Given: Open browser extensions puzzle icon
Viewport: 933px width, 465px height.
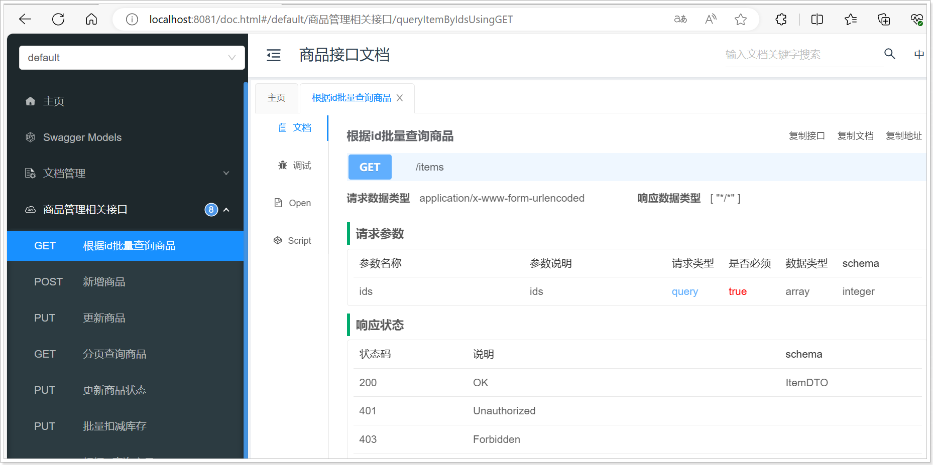Looking at the screenshot, I should [781, 20].
